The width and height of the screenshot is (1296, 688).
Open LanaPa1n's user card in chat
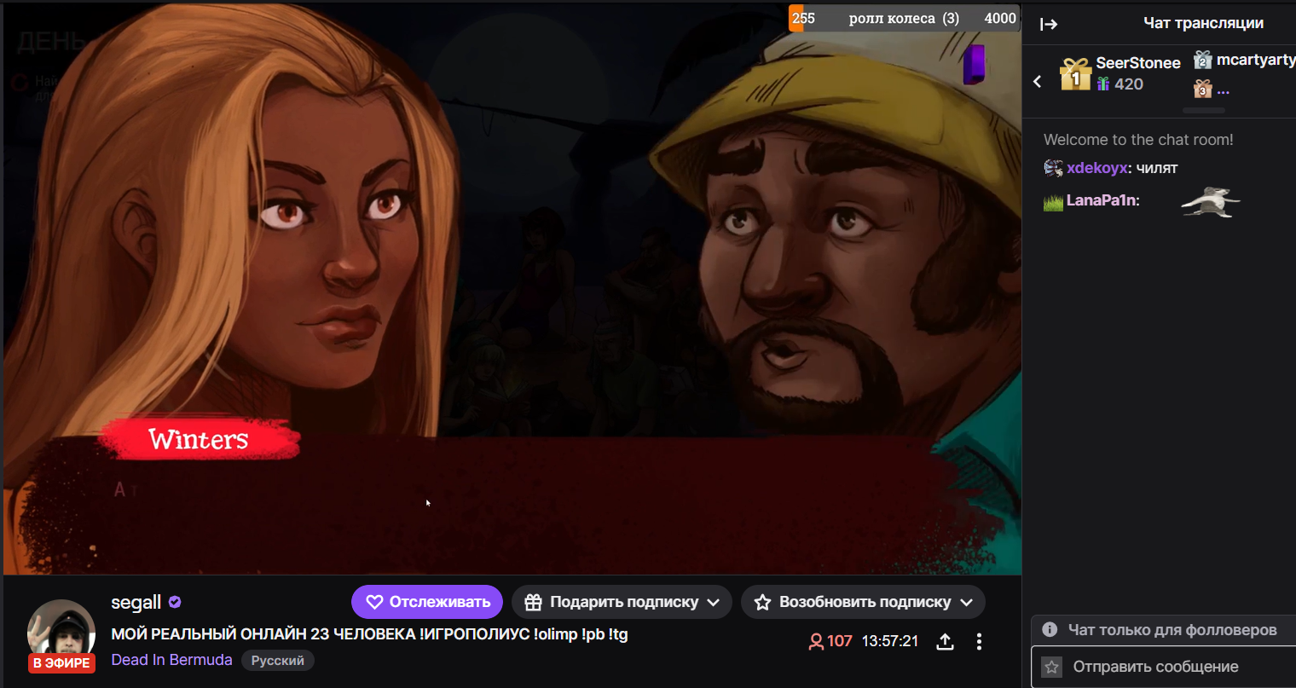(1100, 200)
